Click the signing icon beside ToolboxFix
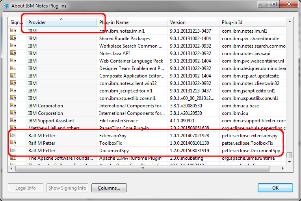Image resolution: width=301 pixels, height=201 pixels. point(13,143)
